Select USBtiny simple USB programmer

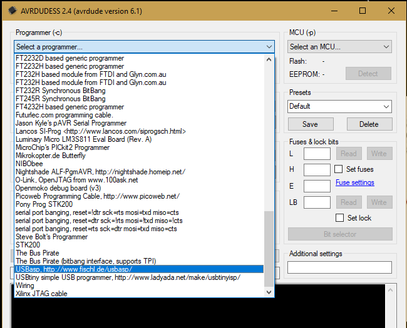tap(139, 277)
